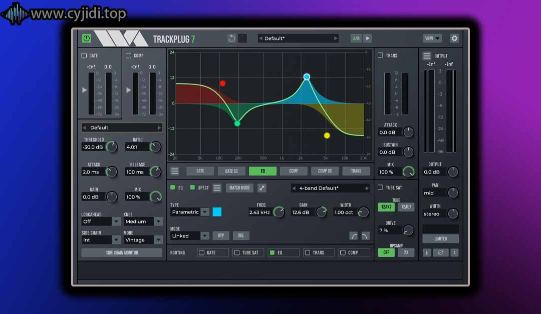Check GATE in the Routing row

point(201,252)
